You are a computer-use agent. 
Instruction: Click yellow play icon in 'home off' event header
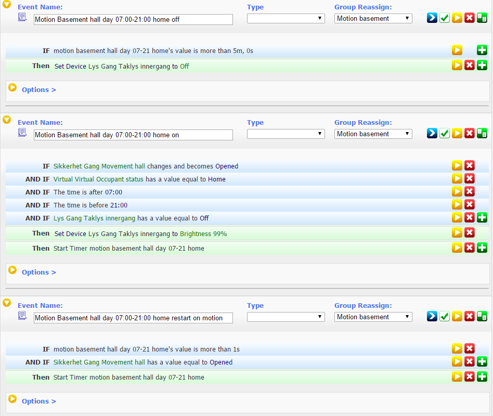(x=457, y=18)
